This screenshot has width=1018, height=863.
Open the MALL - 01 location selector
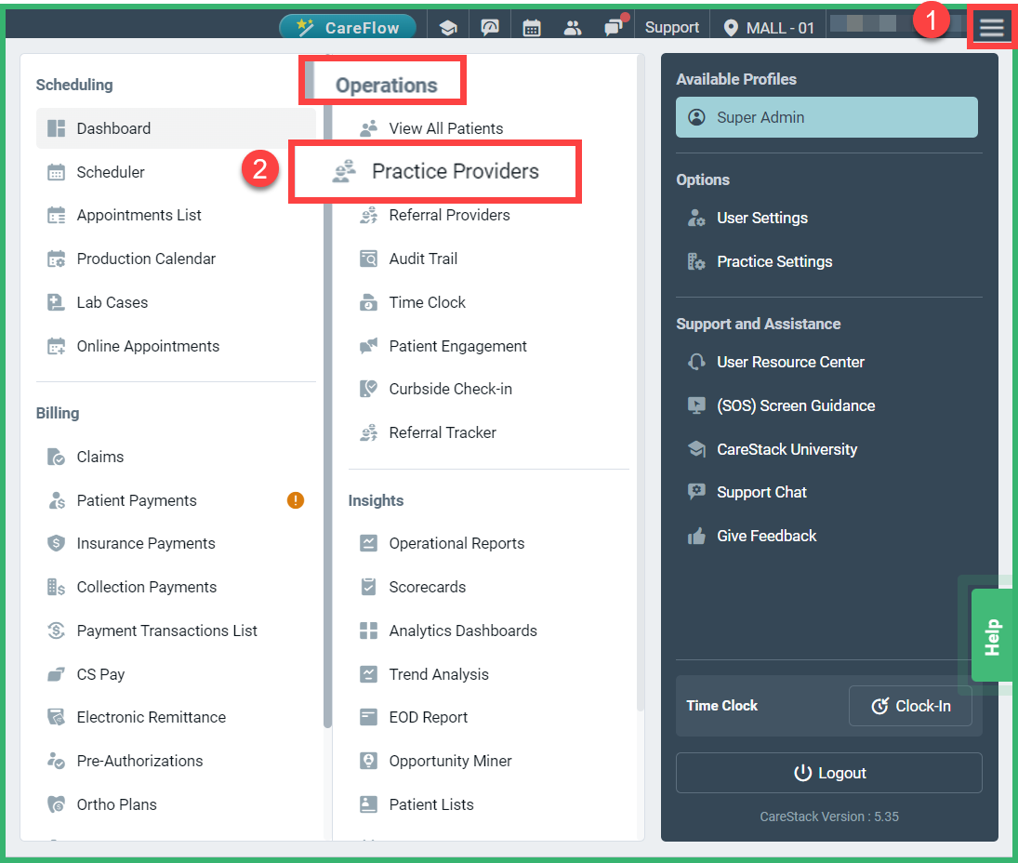[x=768, y=26]
